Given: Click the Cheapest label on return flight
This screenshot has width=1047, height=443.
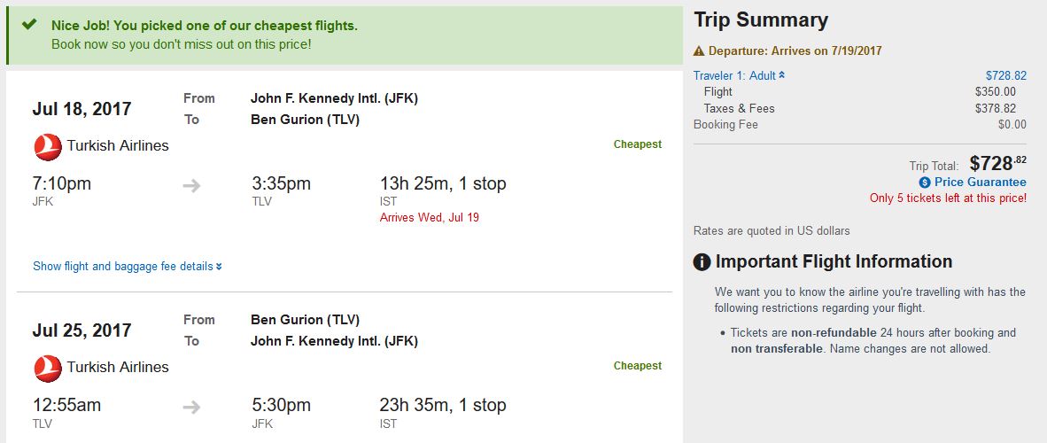Looking at the screenshot, I should click(637, 366).
